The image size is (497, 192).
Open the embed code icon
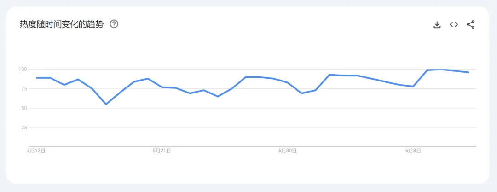coord(454,24)
